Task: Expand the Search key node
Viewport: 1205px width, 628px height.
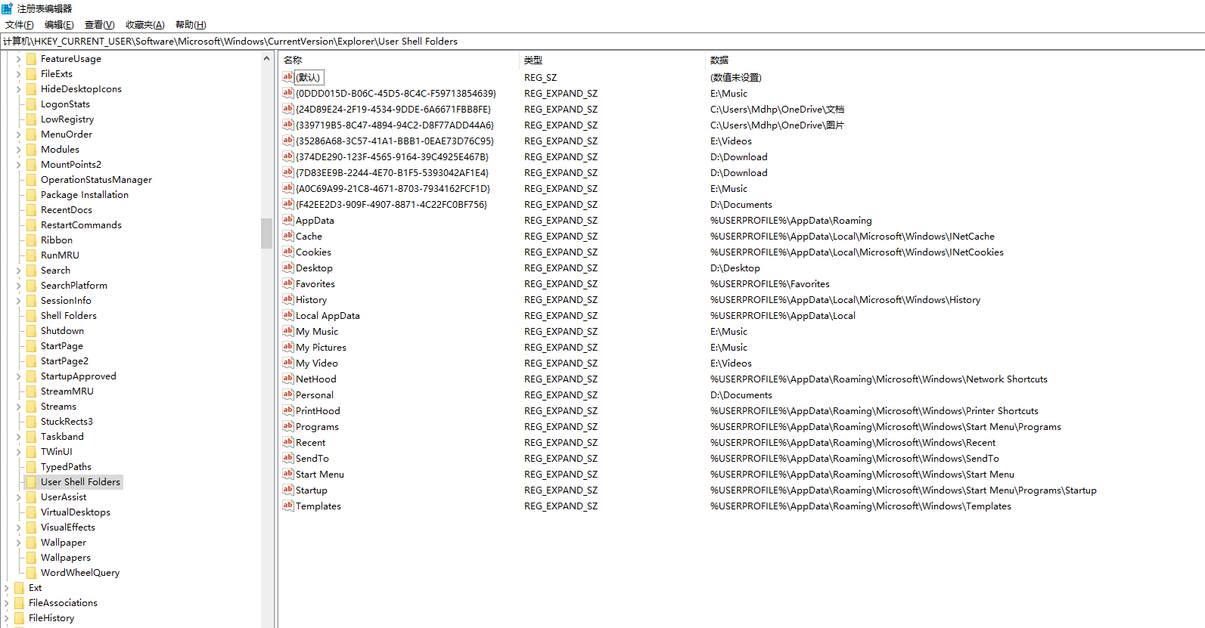Action: point(18,270)
